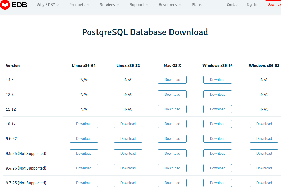The image size is (281, 188).
Task: Click the Linux x86-64 column header
Action: point(84,66)
